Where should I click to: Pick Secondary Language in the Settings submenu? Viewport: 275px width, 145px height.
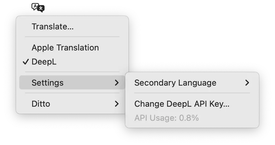coord(175,83)
